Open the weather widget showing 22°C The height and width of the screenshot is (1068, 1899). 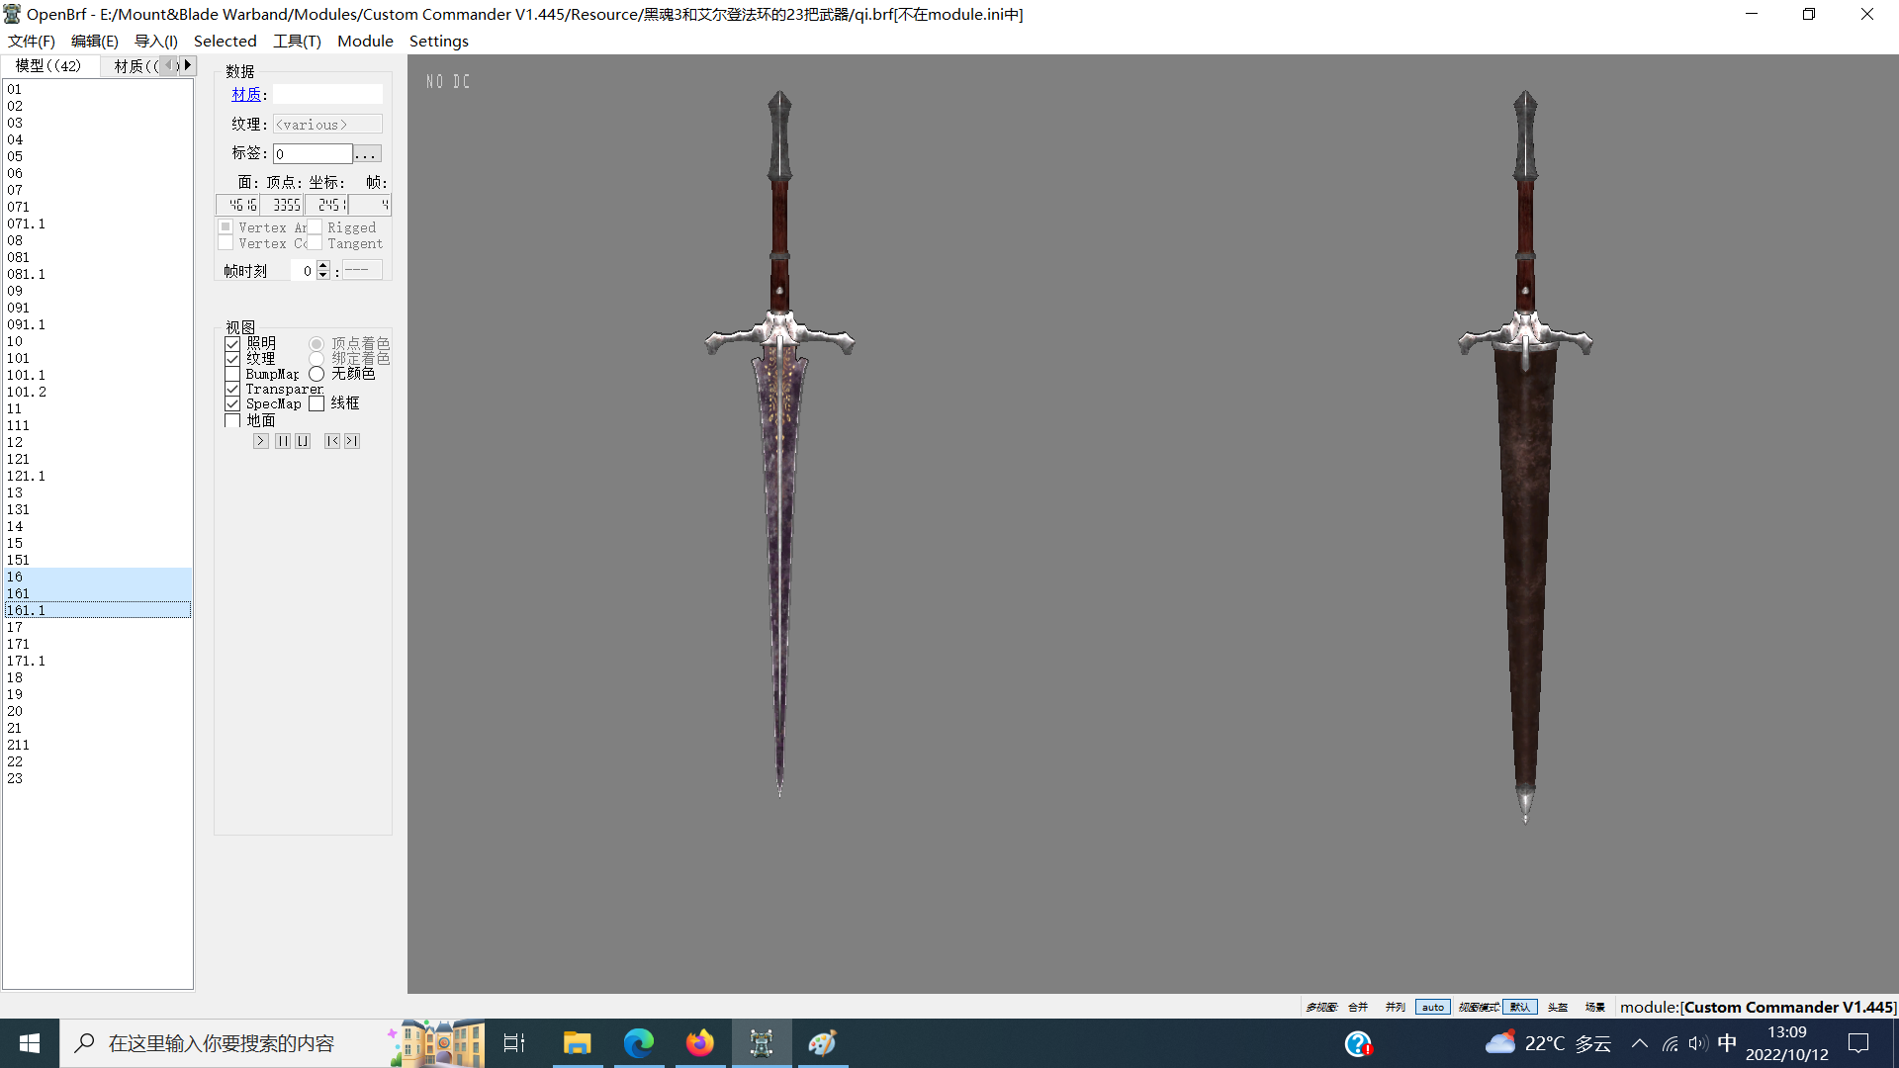1549,1043
